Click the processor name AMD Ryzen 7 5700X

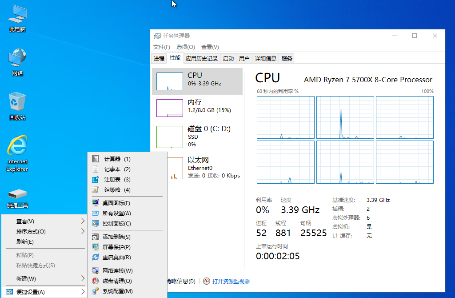(368, 80)
